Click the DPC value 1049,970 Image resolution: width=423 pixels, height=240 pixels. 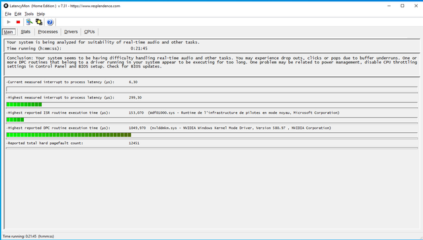point(137,128)
